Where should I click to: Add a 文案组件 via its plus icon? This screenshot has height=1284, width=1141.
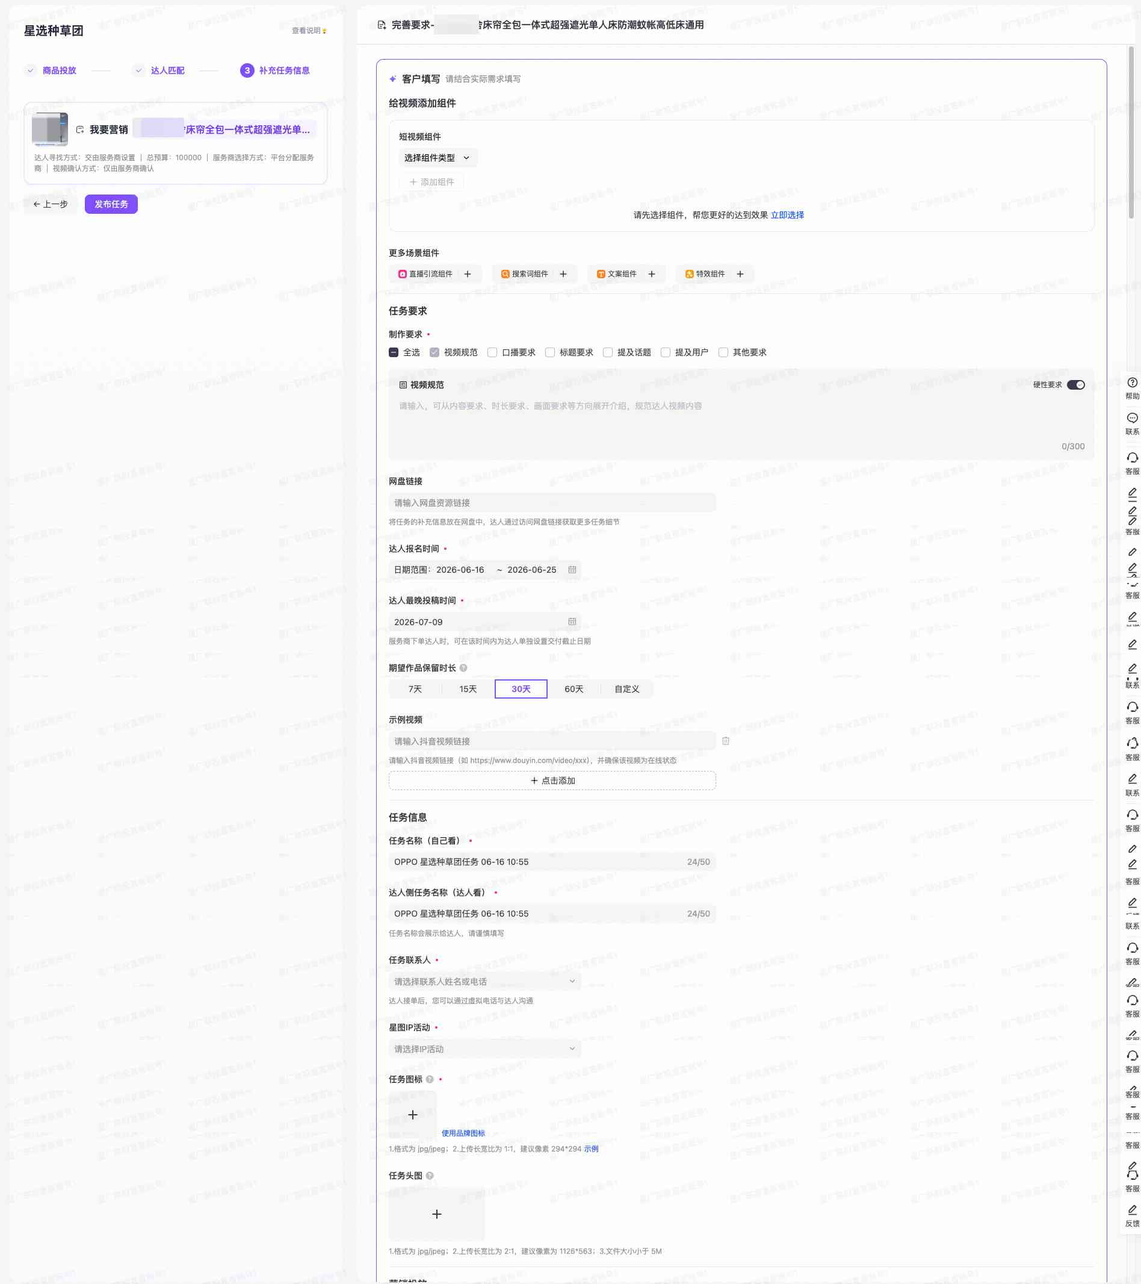click(652, 274)
